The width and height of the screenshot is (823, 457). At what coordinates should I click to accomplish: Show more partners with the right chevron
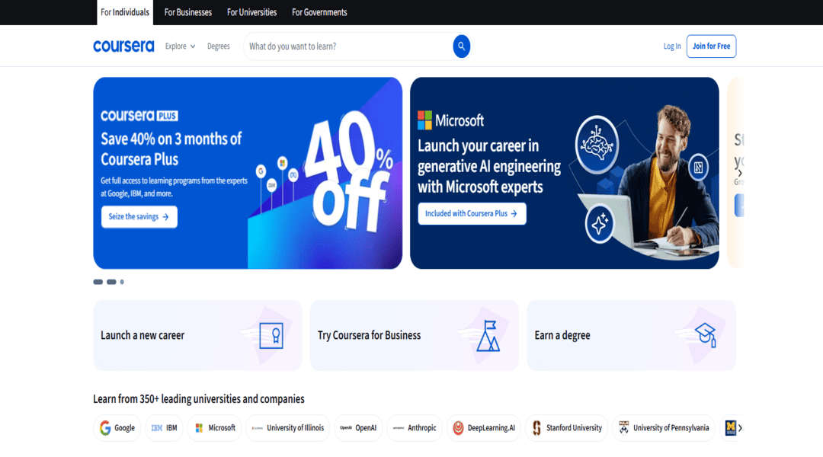[x=740, y=428]
